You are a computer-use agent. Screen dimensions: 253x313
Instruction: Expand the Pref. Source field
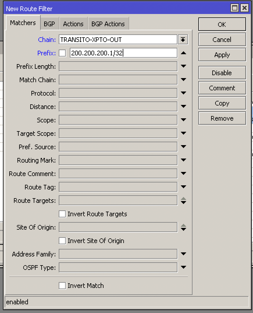(183, 147)
